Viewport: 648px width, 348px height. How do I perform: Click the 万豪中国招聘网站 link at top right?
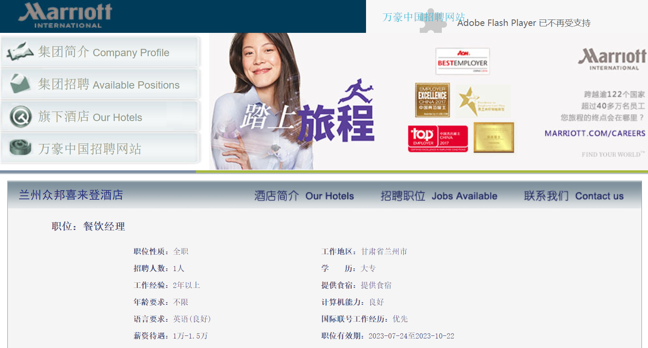(424, 17)
